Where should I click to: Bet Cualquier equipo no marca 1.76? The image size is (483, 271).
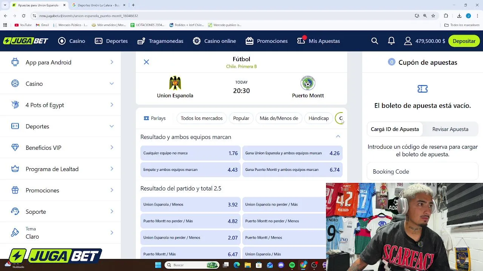pyautogui.click(x=191, y=153)
